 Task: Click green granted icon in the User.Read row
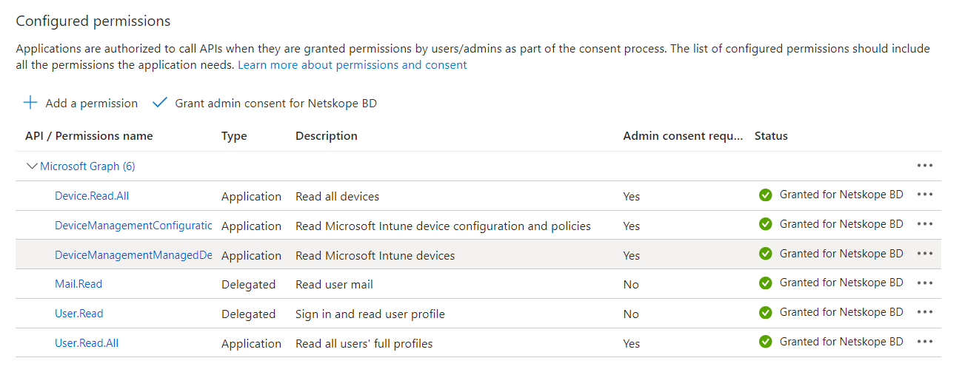click(766, 312)
